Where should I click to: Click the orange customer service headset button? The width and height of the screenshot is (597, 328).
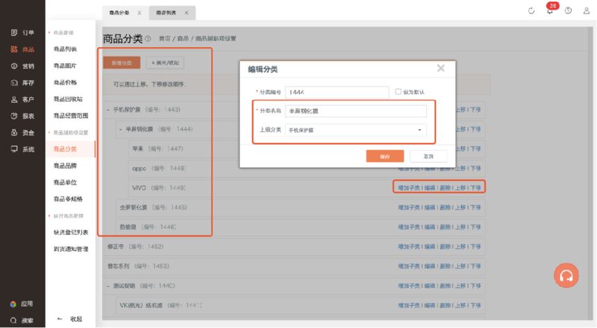pos(566,276)
